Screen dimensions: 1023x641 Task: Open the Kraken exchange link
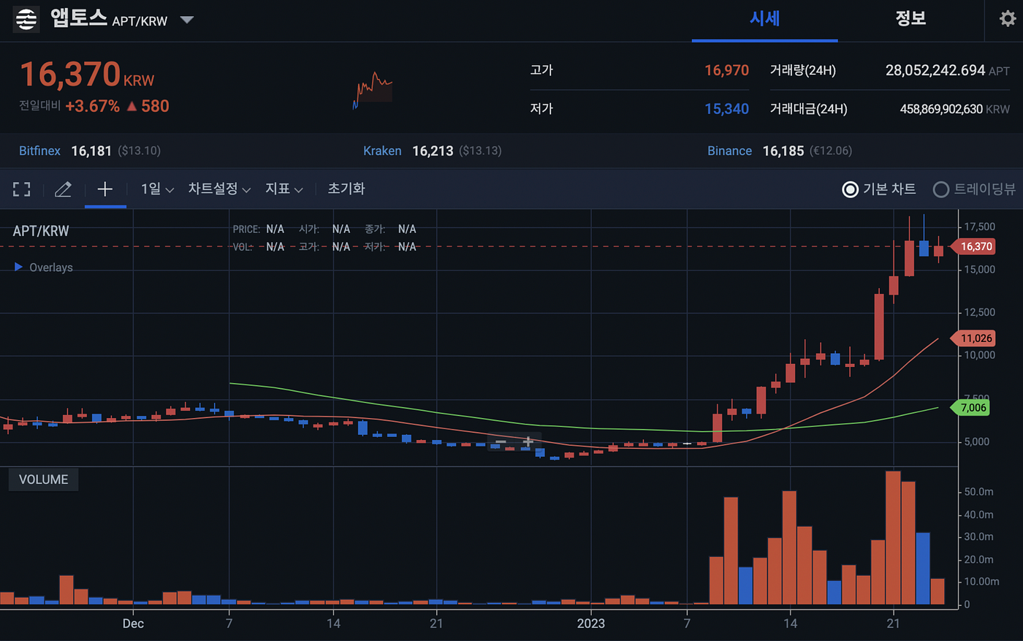[x=382, y=151]
